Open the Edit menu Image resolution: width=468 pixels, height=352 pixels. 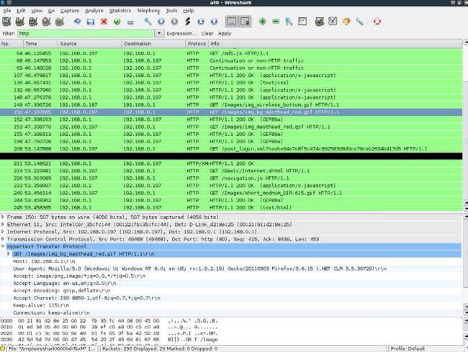tap(21, 11)
